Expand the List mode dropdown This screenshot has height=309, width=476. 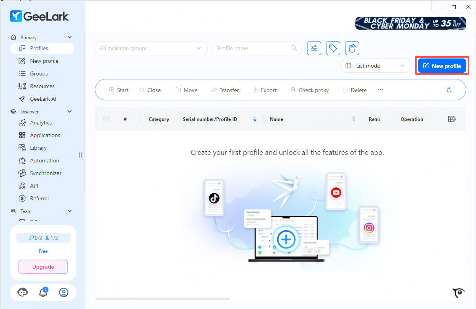point(375,66)
